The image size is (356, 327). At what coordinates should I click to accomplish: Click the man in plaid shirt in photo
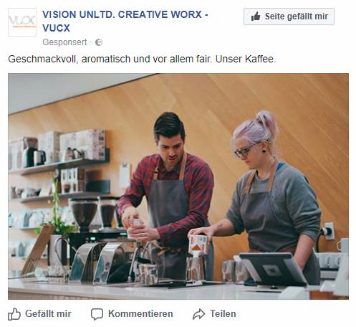[x=168, y=191]
